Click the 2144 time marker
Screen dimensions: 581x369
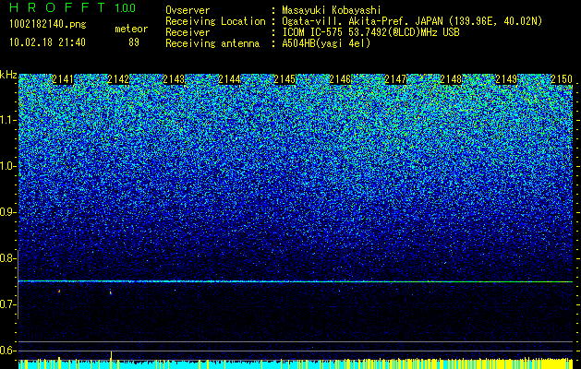click(x=229, y=79)
